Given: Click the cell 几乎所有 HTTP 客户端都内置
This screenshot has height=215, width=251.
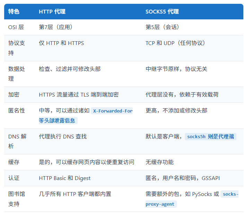Looking at the screenshot, I should coord(75,194).
